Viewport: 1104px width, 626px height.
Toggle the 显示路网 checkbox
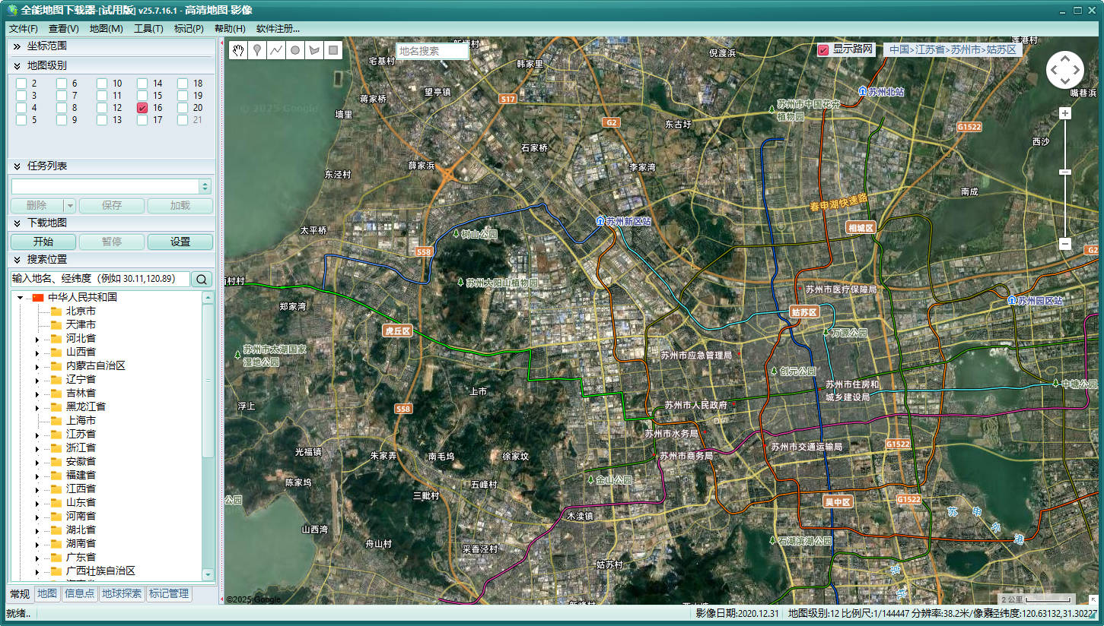pos(822,49)
